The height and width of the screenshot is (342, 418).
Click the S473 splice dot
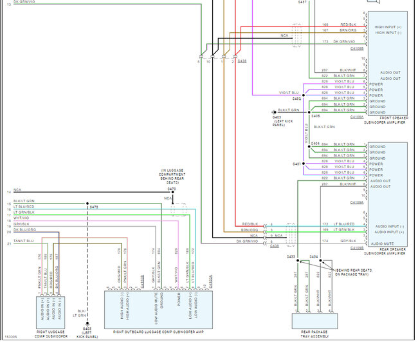87,204
